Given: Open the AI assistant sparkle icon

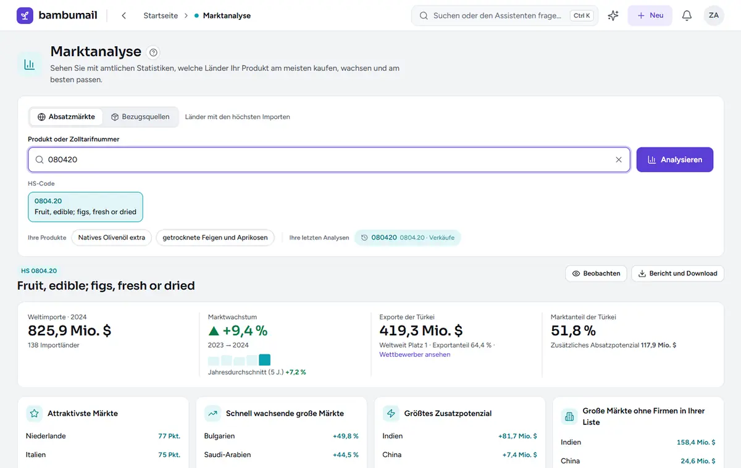Looking at the screenshot, I should coord(613,15).
